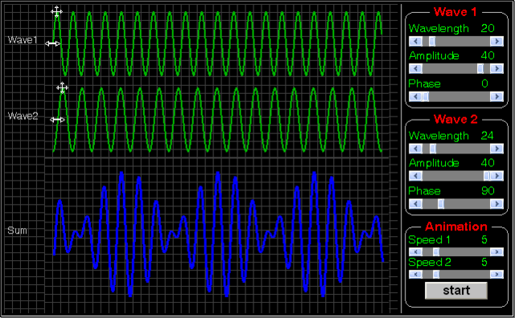Click Wave2 vertical amplitude drag handle
Screen dimensions: 515x318
62,88
